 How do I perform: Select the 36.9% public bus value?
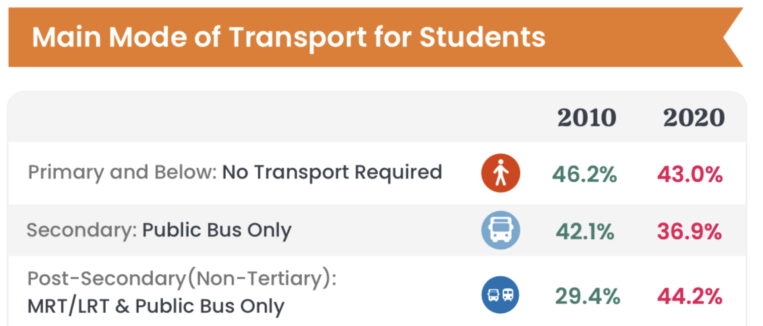pos(690,232)
